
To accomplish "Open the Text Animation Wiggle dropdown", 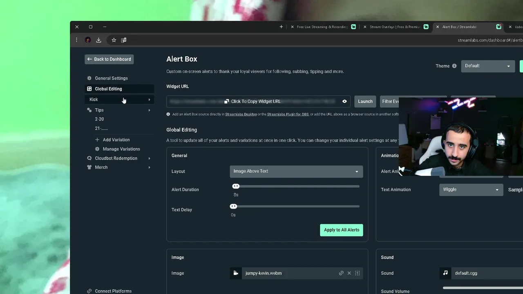I will (470, 189).
